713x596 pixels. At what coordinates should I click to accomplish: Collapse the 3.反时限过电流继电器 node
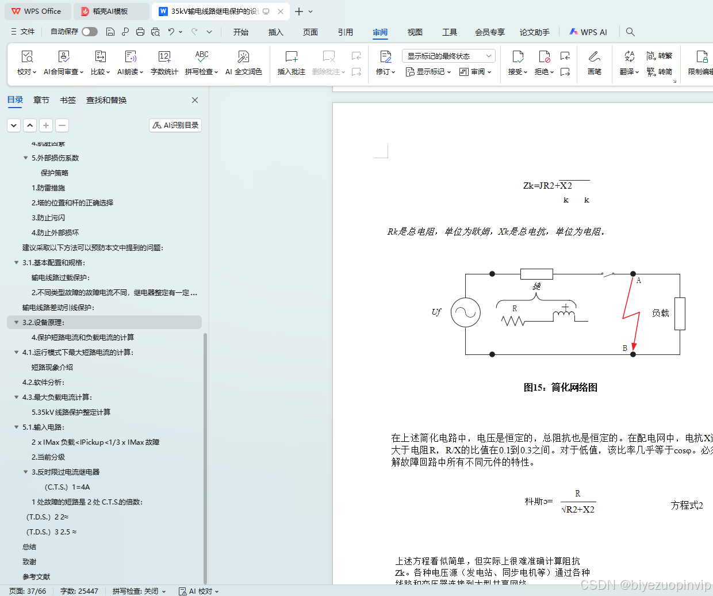25,472
